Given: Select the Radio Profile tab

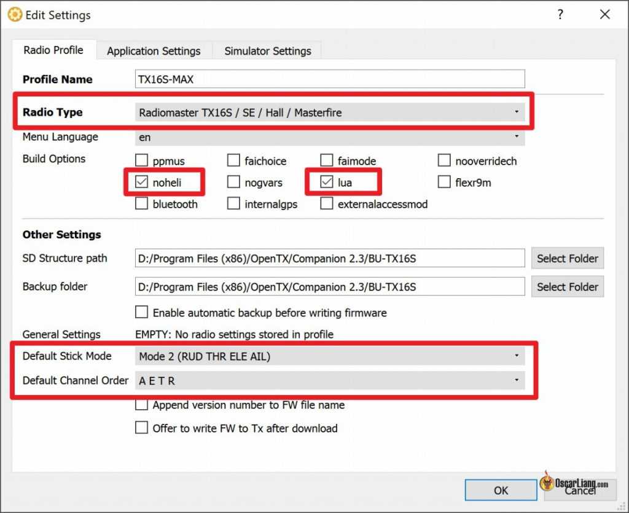Looking at the screenshot, I should 53,50.
